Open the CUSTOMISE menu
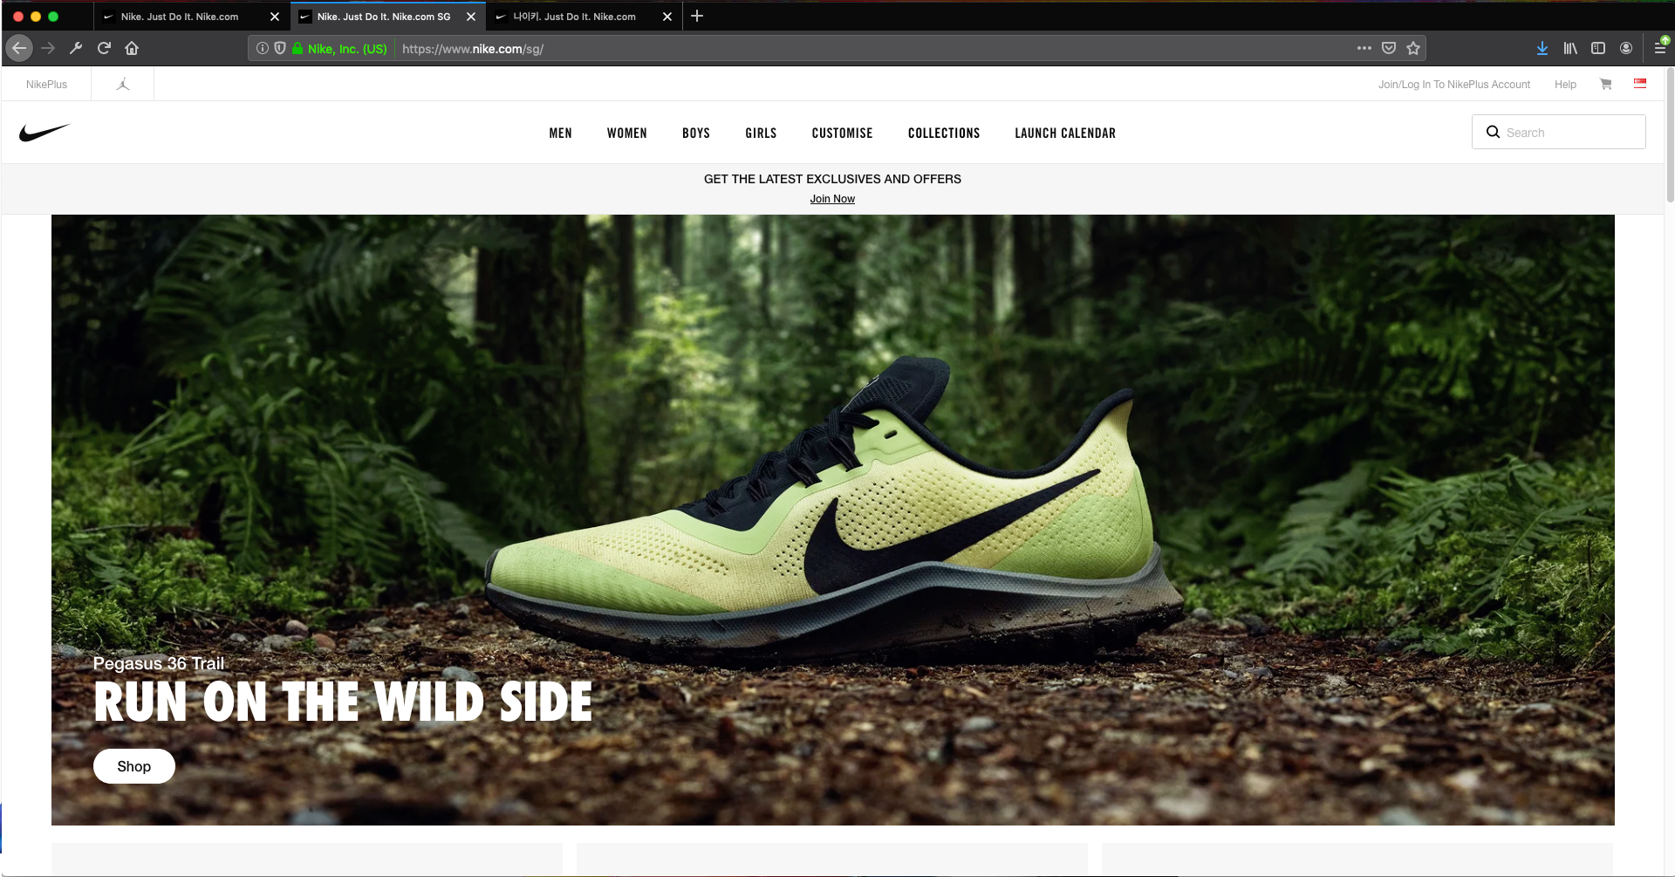1675x877 pixels. [842, 133]
